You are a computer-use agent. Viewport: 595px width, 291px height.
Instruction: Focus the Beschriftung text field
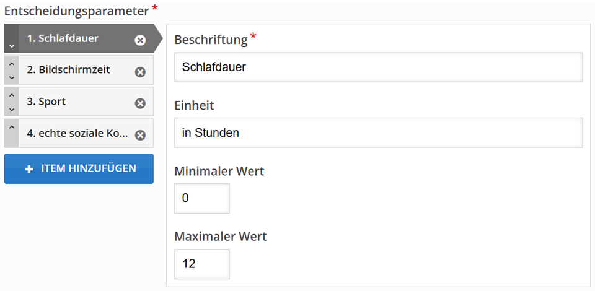(x=378, y=67)
